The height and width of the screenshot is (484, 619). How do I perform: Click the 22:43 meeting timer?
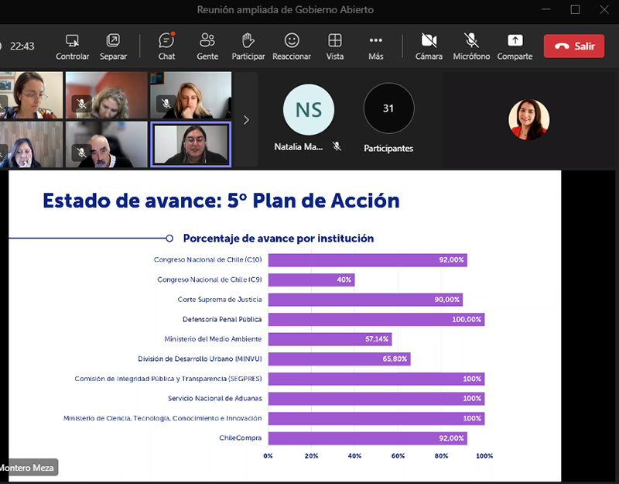[x=22, y=46]
